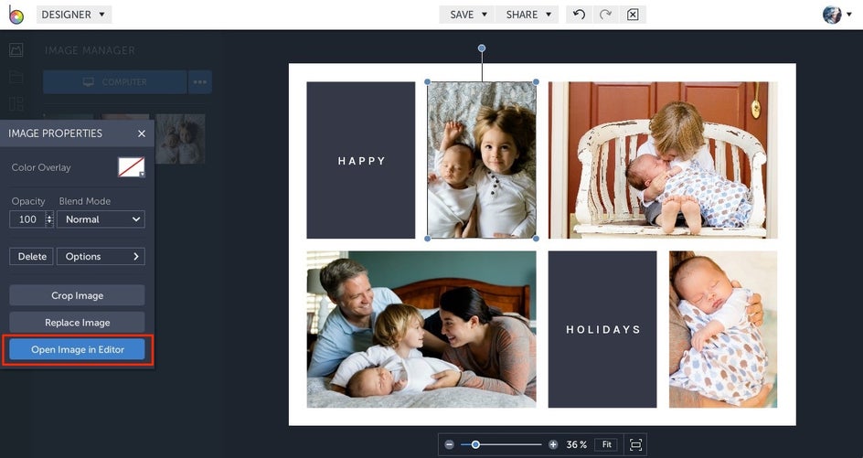The height and width of the screenshot is (458, 863).
Task: Click the Image Manager sidebar icon
Action: pyautogui.click(x=16, y=50)
